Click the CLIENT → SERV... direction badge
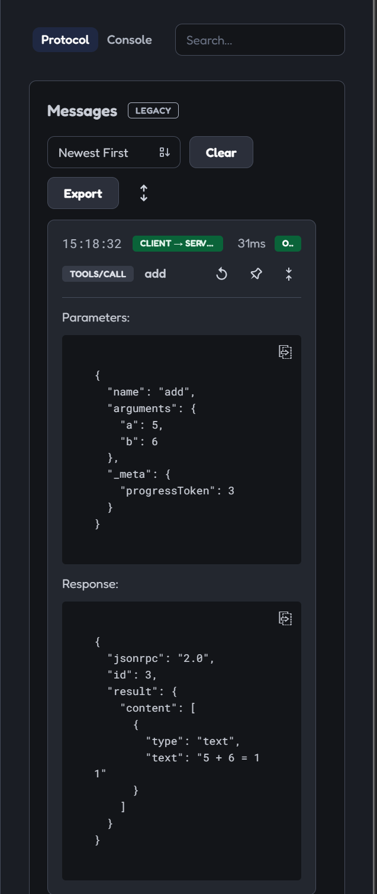The width and height of the screenshot is (377, 894). coord(178,243)
